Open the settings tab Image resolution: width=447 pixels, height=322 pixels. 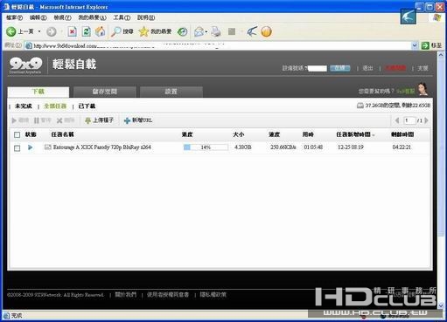click(171, 92)
